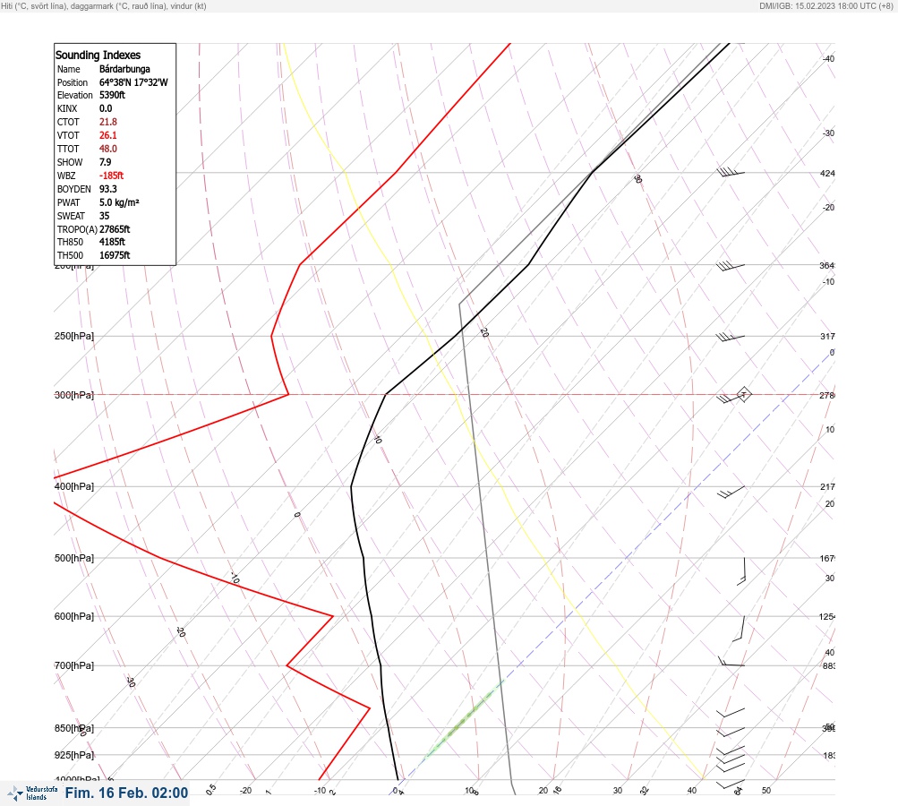This screenshot has width=898, height=806.
Task: Click the '217' height label on the right
Action: coord(827,487)
